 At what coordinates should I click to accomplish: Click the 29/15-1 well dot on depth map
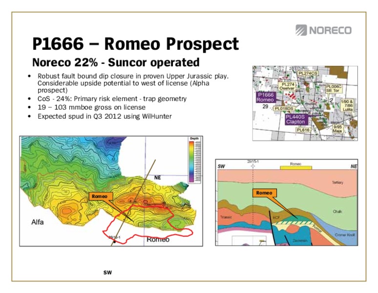coord(114,242)
